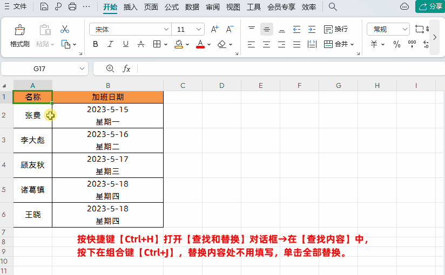Click in the formula bar input
Viewport: 445px width, 275px height.
coord(291,68)
